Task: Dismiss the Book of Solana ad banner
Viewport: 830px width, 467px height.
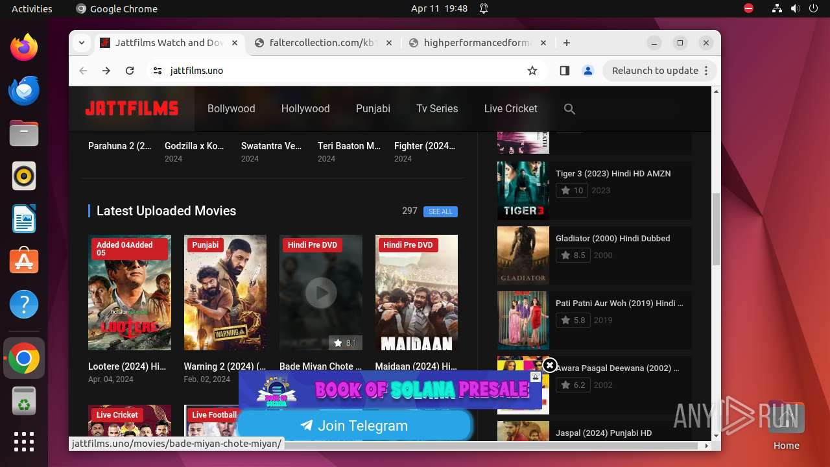Action: click(550, 365)
